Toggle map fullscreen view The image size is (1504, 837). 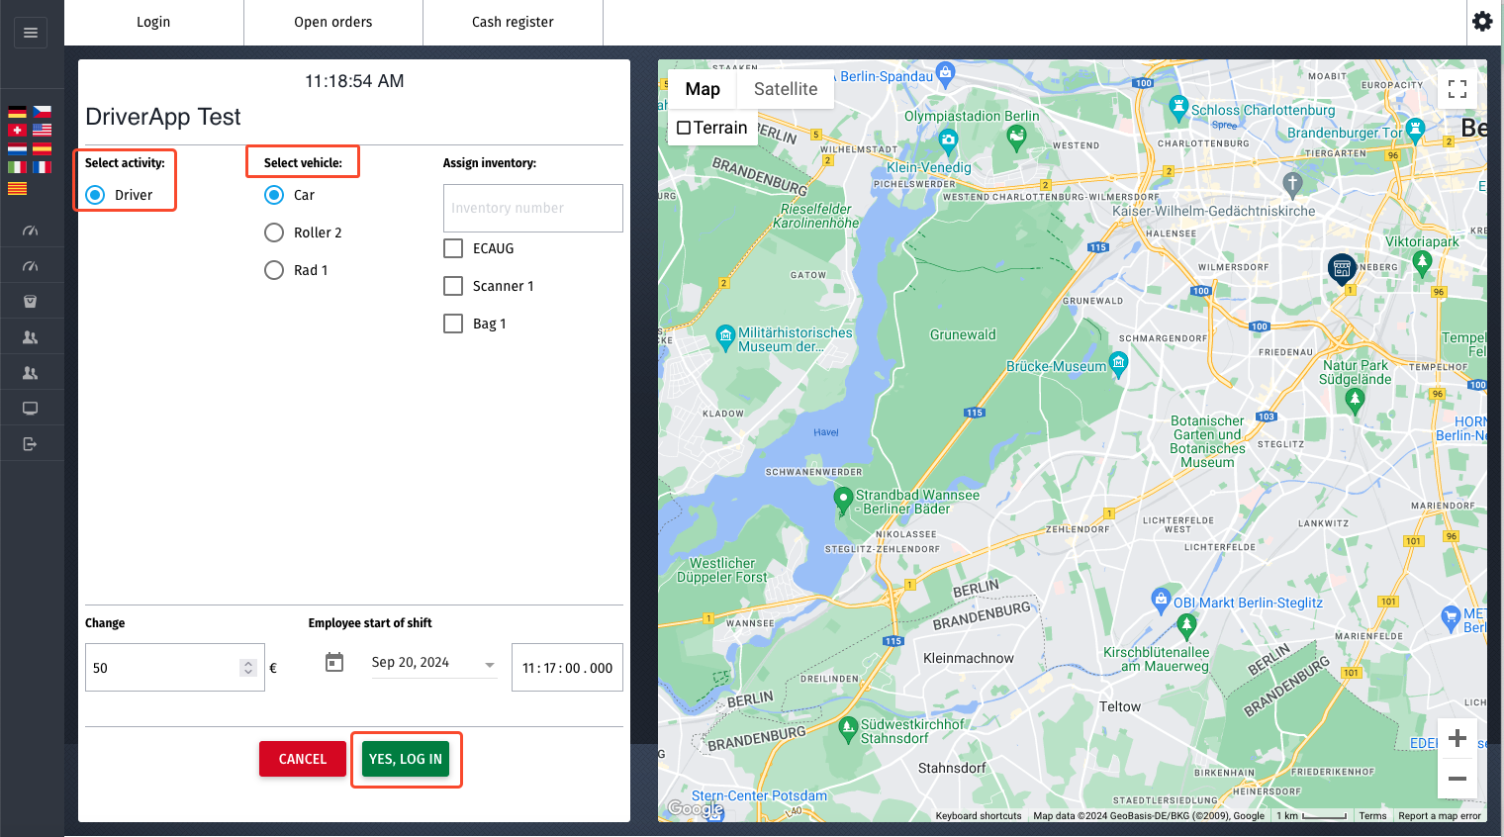tap(1457, 89)
